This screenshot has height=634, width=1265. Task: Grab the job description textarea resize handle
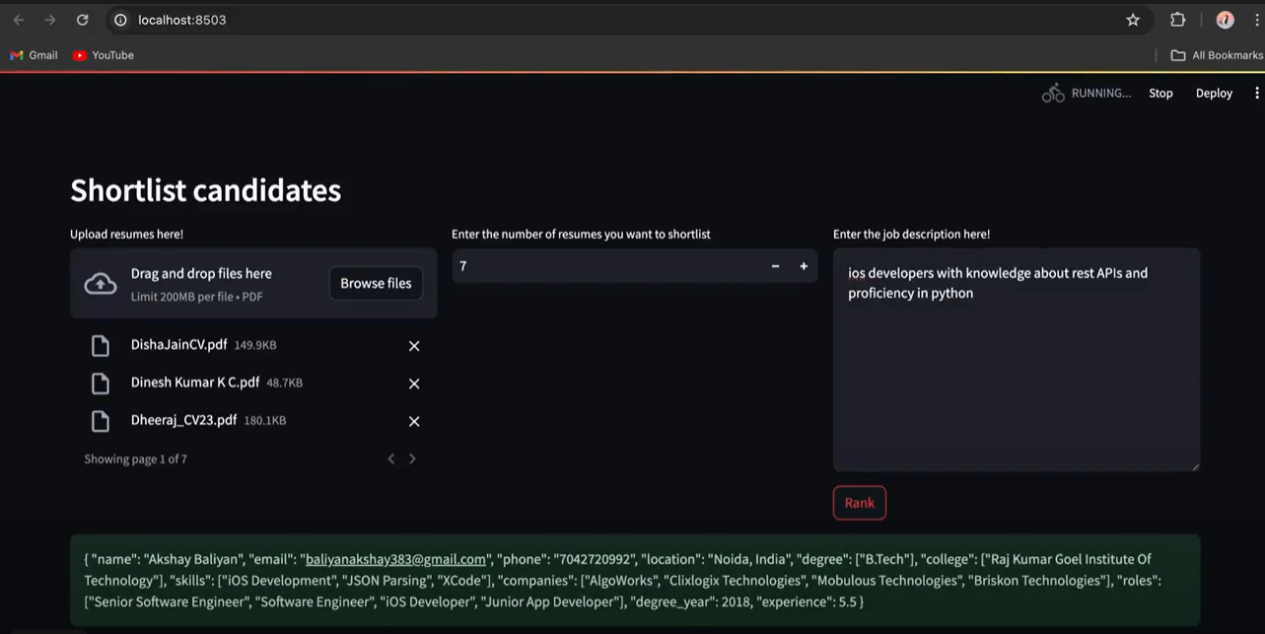(x=1194, y=465)
